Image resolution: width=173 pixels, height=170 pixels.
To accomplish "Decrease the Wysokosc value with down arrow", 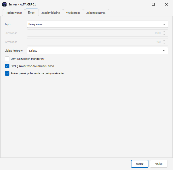I will (x=164, y=43).
